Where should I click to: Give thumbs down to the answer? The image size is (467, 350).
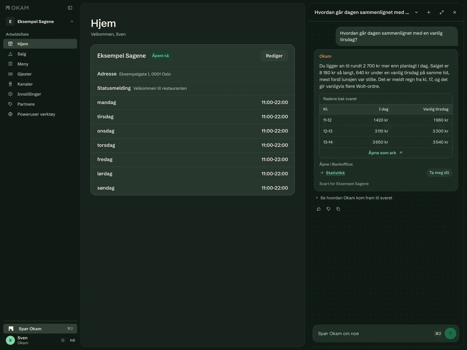tap(328, 209)
